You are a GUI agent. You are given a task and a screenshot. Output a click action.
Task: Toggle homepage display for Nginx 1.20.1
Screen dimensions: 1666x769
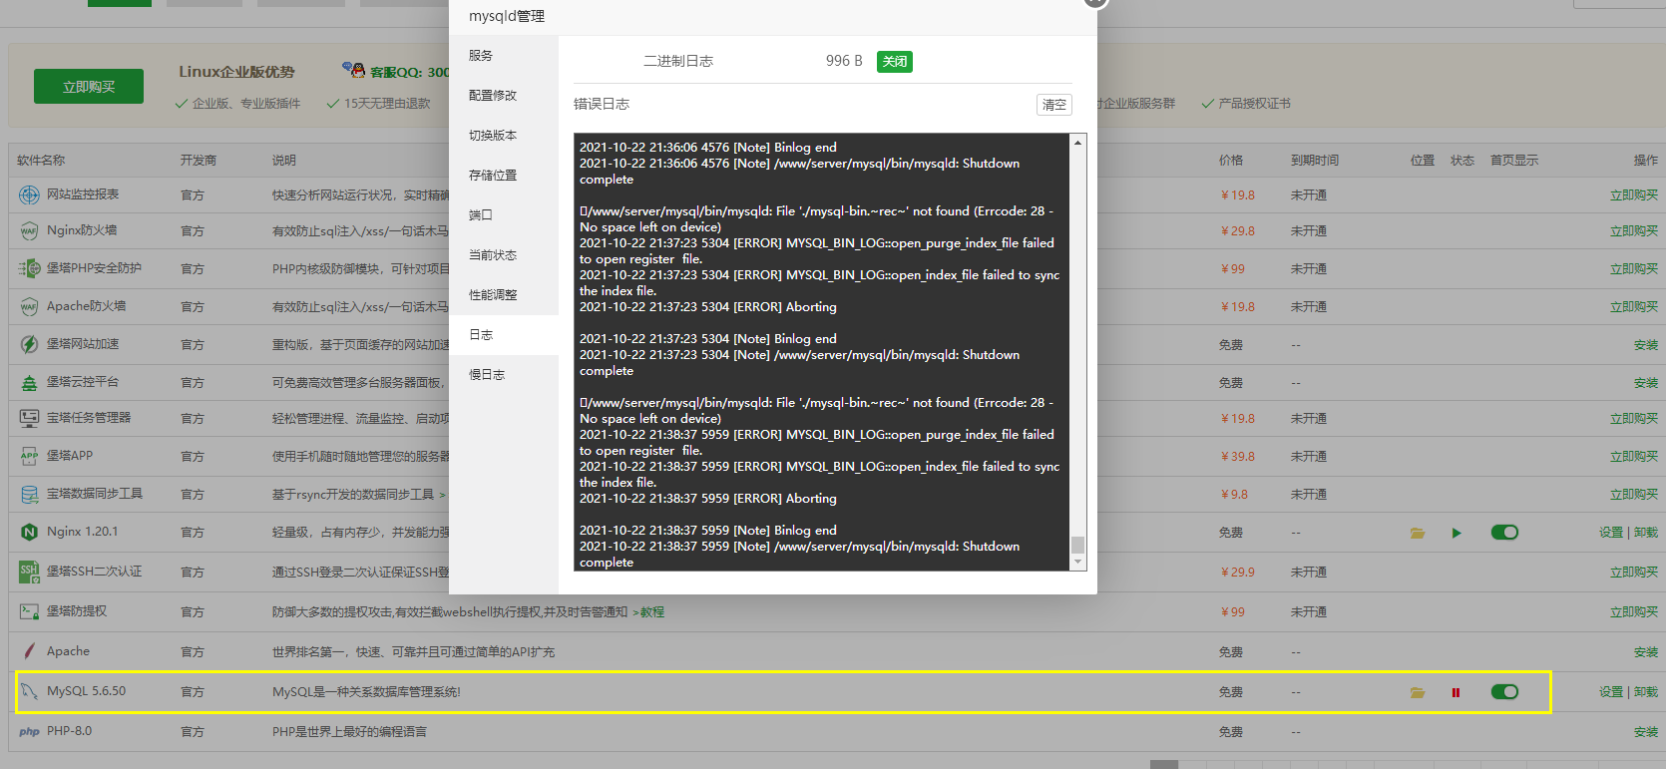[x=1504, y=532]
